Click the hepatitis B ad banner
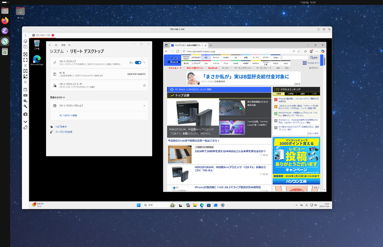 coord(244,78)
